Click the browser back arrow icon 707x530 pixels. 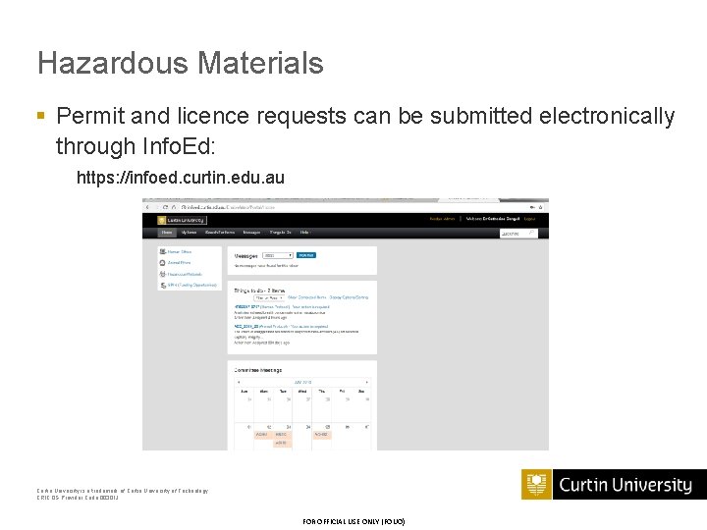click(147, 207)
